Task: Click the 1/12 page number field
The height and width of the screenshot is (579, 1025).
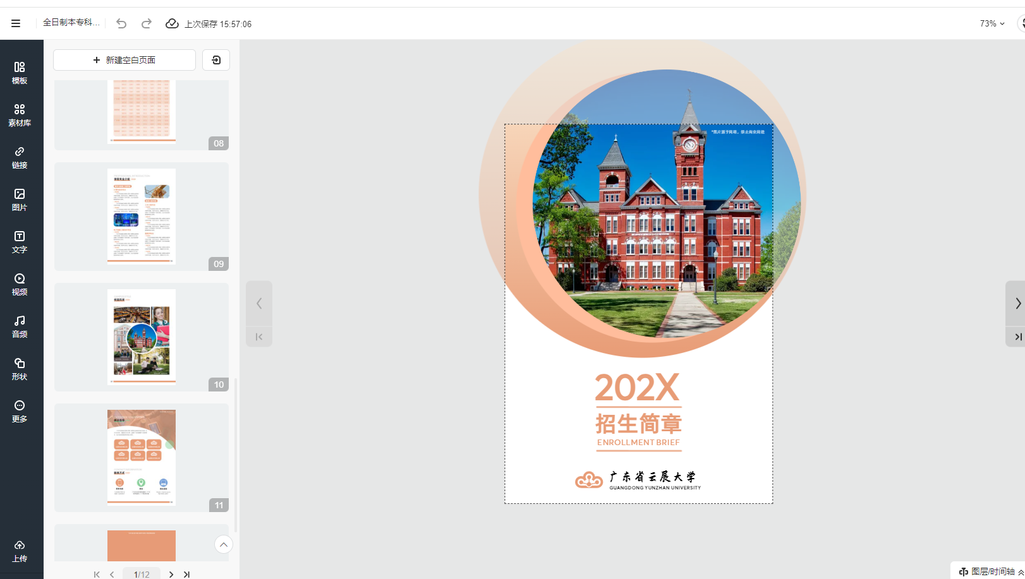Action: click(142, 574)
